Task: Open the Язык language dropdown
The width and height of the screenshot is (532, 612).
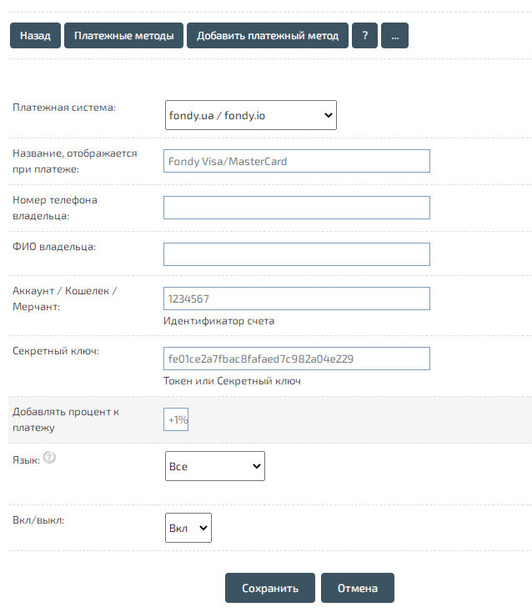Action: point(214,466)
